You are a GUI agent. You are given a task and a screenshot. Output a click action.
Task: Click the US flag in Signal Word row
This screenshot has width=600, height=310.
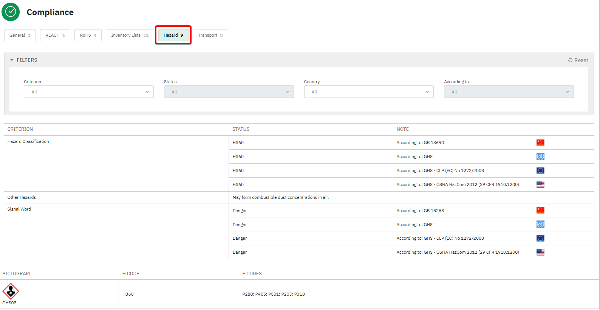tap(540, 252)
